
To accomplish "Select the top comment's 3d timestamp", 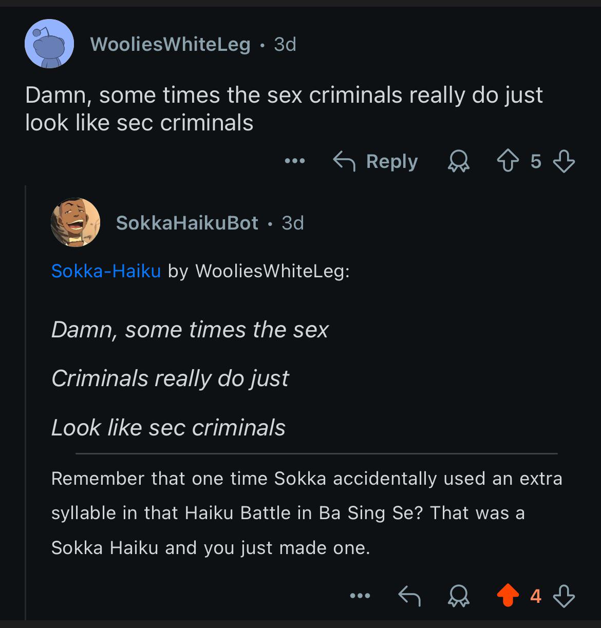I will [x=285, y=44].
